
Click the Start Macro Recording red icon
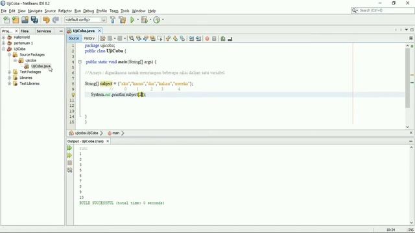pyautogui.click(x=207, y=39)
